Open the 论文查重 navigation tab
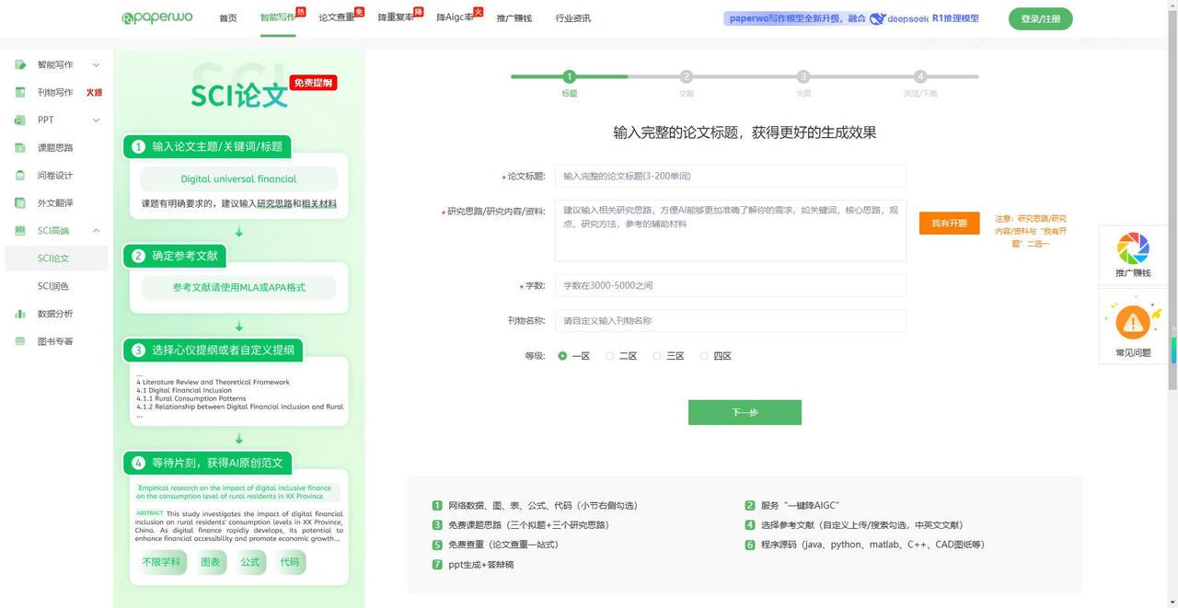The height and width of the screenshot is (608, 1178). (x=337, y=18)
